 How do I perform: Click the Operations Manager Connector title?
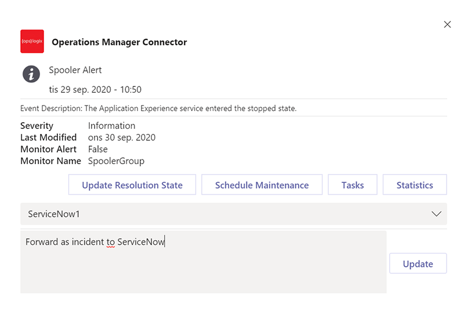point(119,42)
